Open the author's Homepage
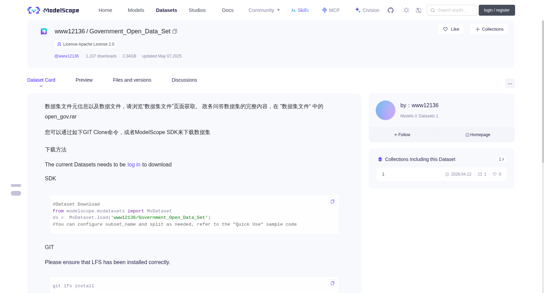This screenshot has height=293, width=544. (478, 135)
